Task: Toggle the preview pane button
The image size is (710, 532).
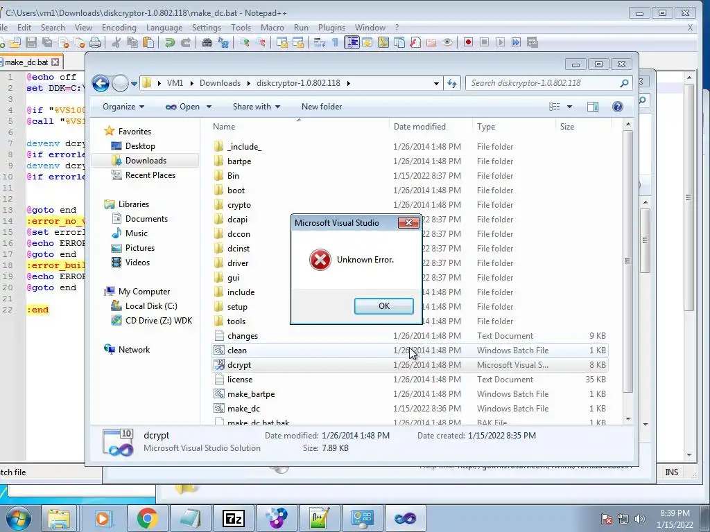Action: (592, 107)
